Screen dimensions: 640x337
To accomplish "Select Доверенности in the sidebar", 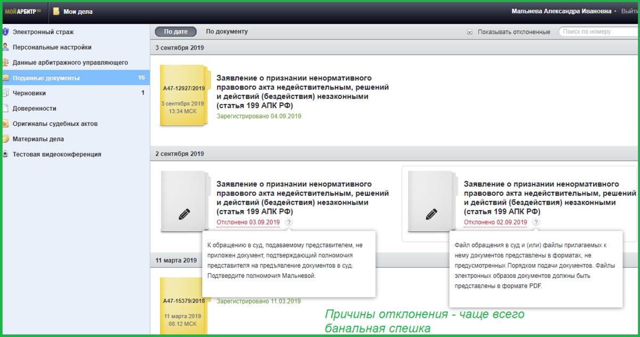I will pyautogui.click(x=35, y=108).
